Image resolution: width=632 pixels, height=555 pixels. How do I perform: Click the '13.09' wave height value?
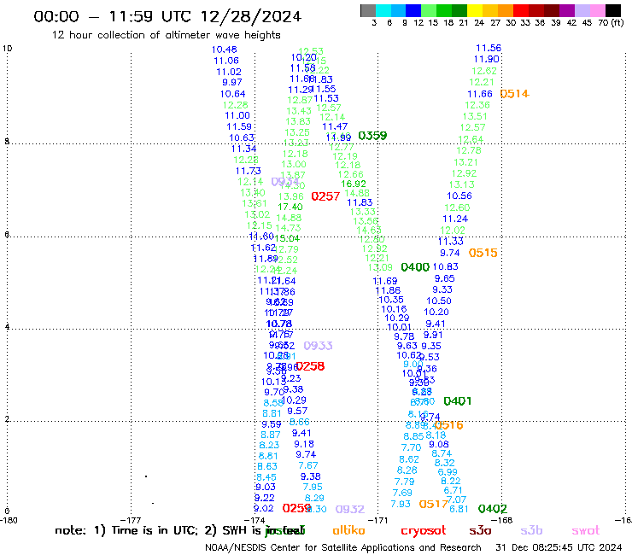(380, 267)
